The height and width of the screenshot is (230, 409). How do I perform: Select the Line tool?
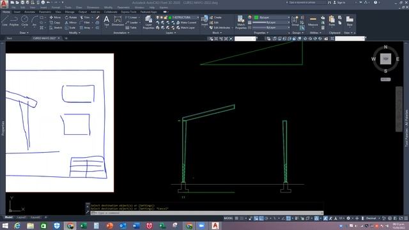(x=4, y=20)
